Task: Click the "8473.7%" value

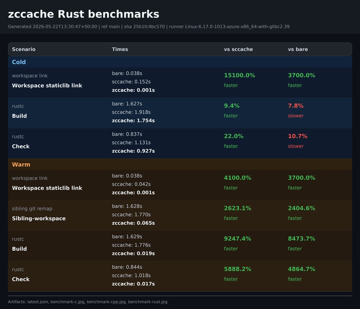Action: 302,239
